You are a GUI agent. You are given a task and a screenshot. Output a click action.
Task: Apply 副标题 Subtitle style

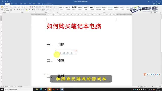pos(92,8)
